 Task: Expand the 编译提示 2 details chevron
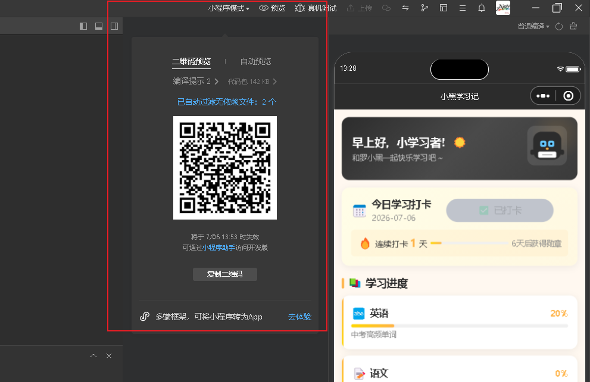(x=216, y=81)
